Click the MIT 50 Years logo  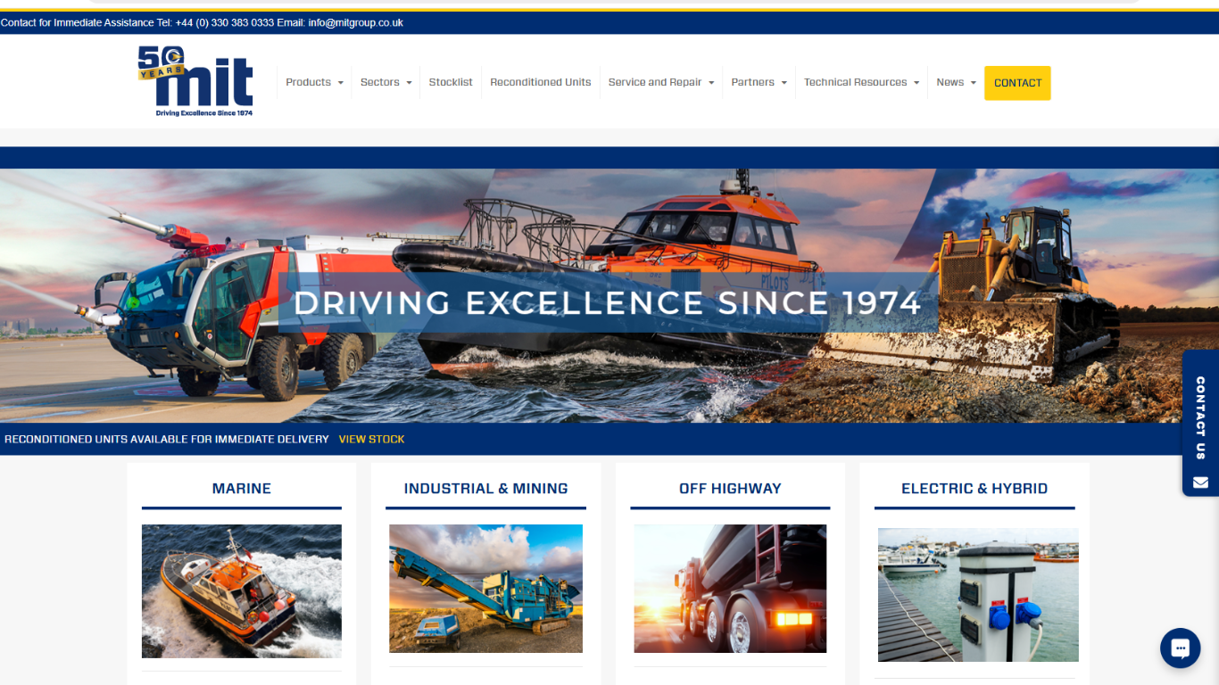point(195,81)
